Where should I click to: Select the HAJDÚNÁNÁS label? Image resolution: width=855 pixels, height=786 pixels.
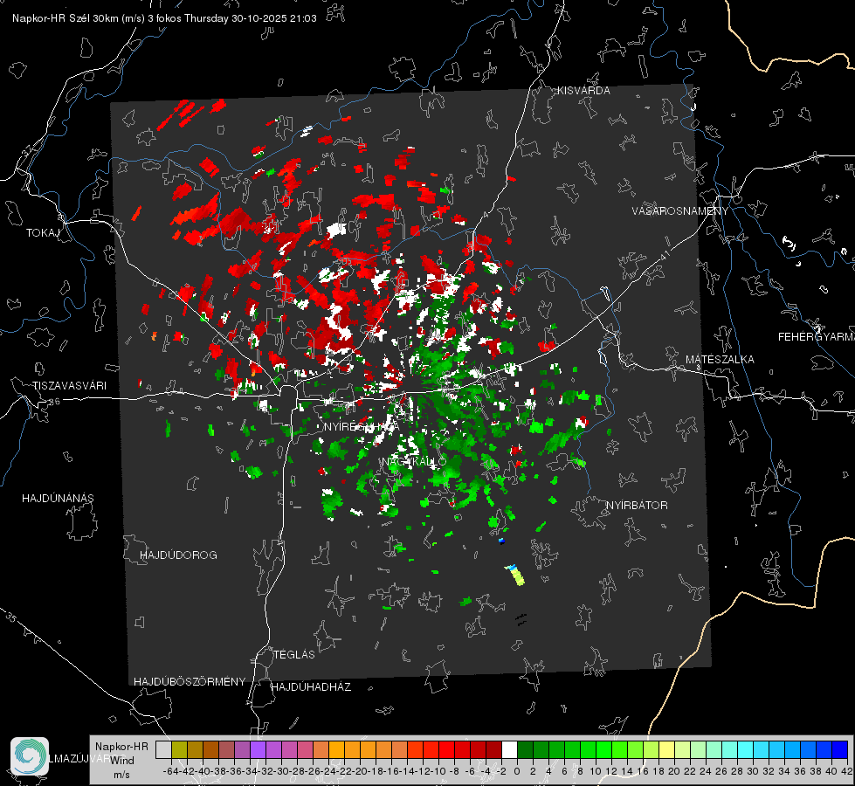pyautogui.click(x=58, y=498)
